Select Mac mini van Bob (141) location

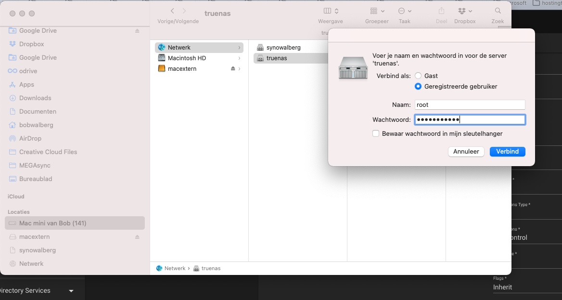point(75,223)
